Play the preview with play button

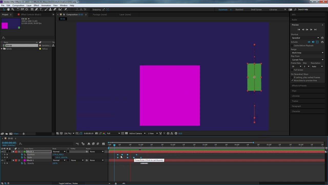click(307, 30)
